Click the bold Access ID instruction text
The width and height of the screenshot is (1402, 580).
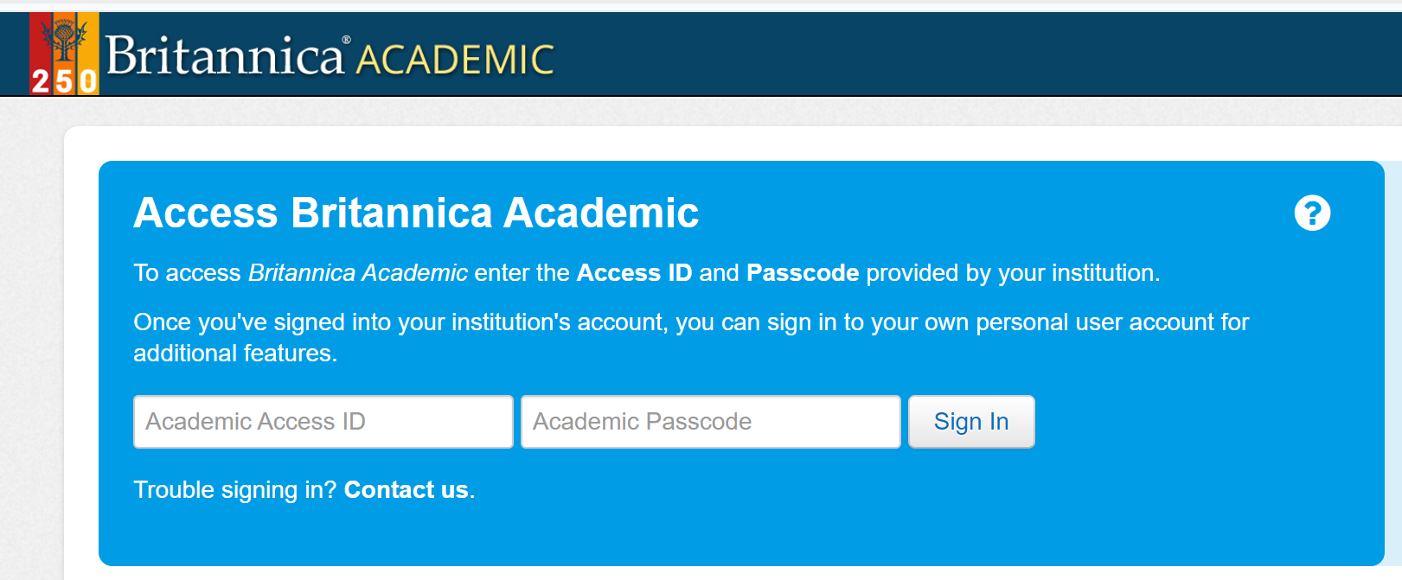[634, 273]
